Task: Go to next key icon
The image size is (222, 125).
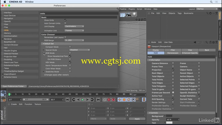Action: pos(92,100)
